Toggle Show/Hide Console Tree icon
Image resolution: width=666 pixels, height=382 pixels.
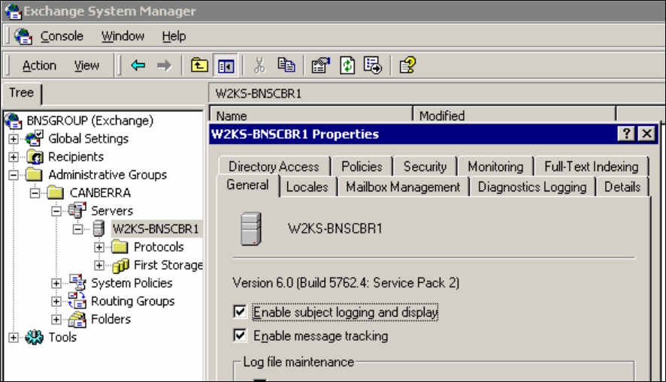tap(226, 66)
